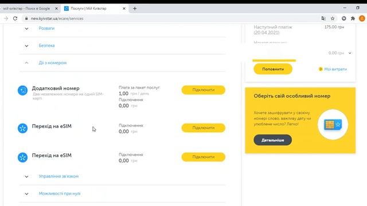Image resolution: width=367 pixels, height=206 pixels.
Task: Open the Розваги category link
Action: [46, 28]
